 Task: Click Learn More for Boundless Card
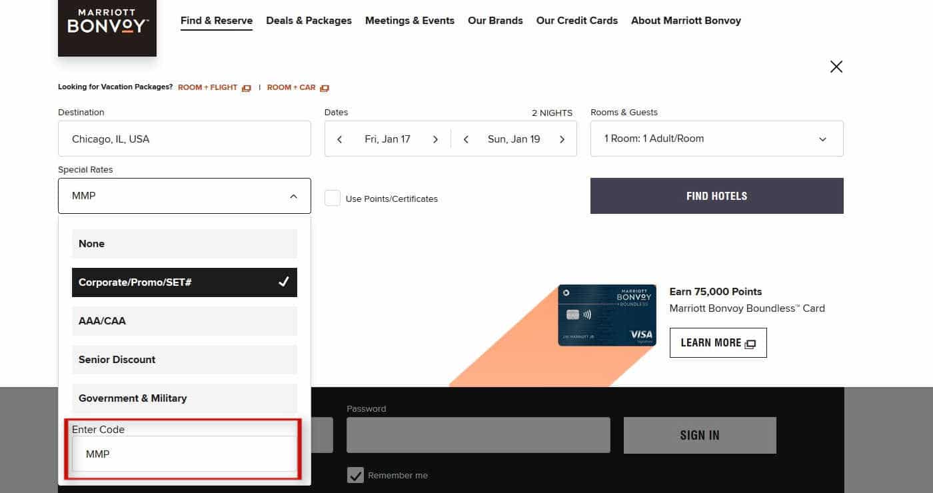point(718,342)
